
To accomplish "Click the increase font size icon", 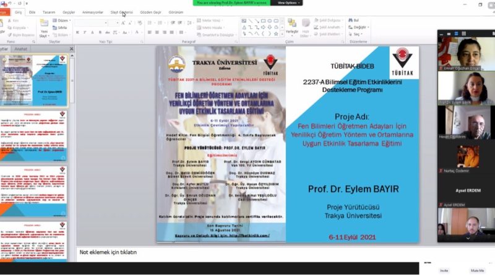I will (x=123, y=23).
